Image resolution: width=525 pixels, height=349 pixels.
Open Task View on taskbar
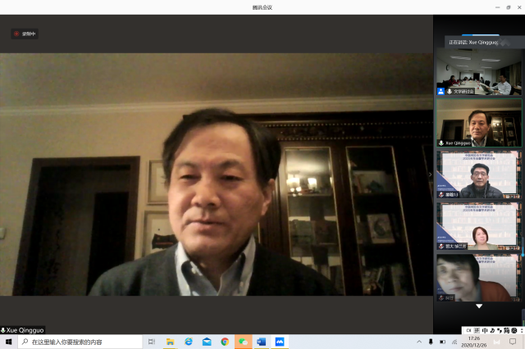[152, 342]
